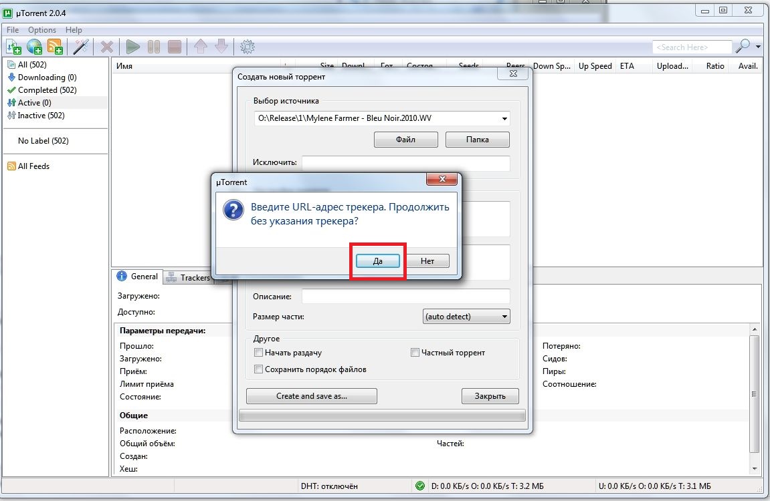This screenshot has width=770, height=501.
Task: Click the green network status icon
Action: (x=420, y=486)
